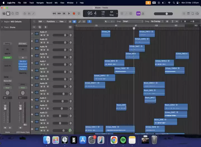Screen dimensions: 201x147
Task: Click the duplicate track button
Action: tap(40, 27)
